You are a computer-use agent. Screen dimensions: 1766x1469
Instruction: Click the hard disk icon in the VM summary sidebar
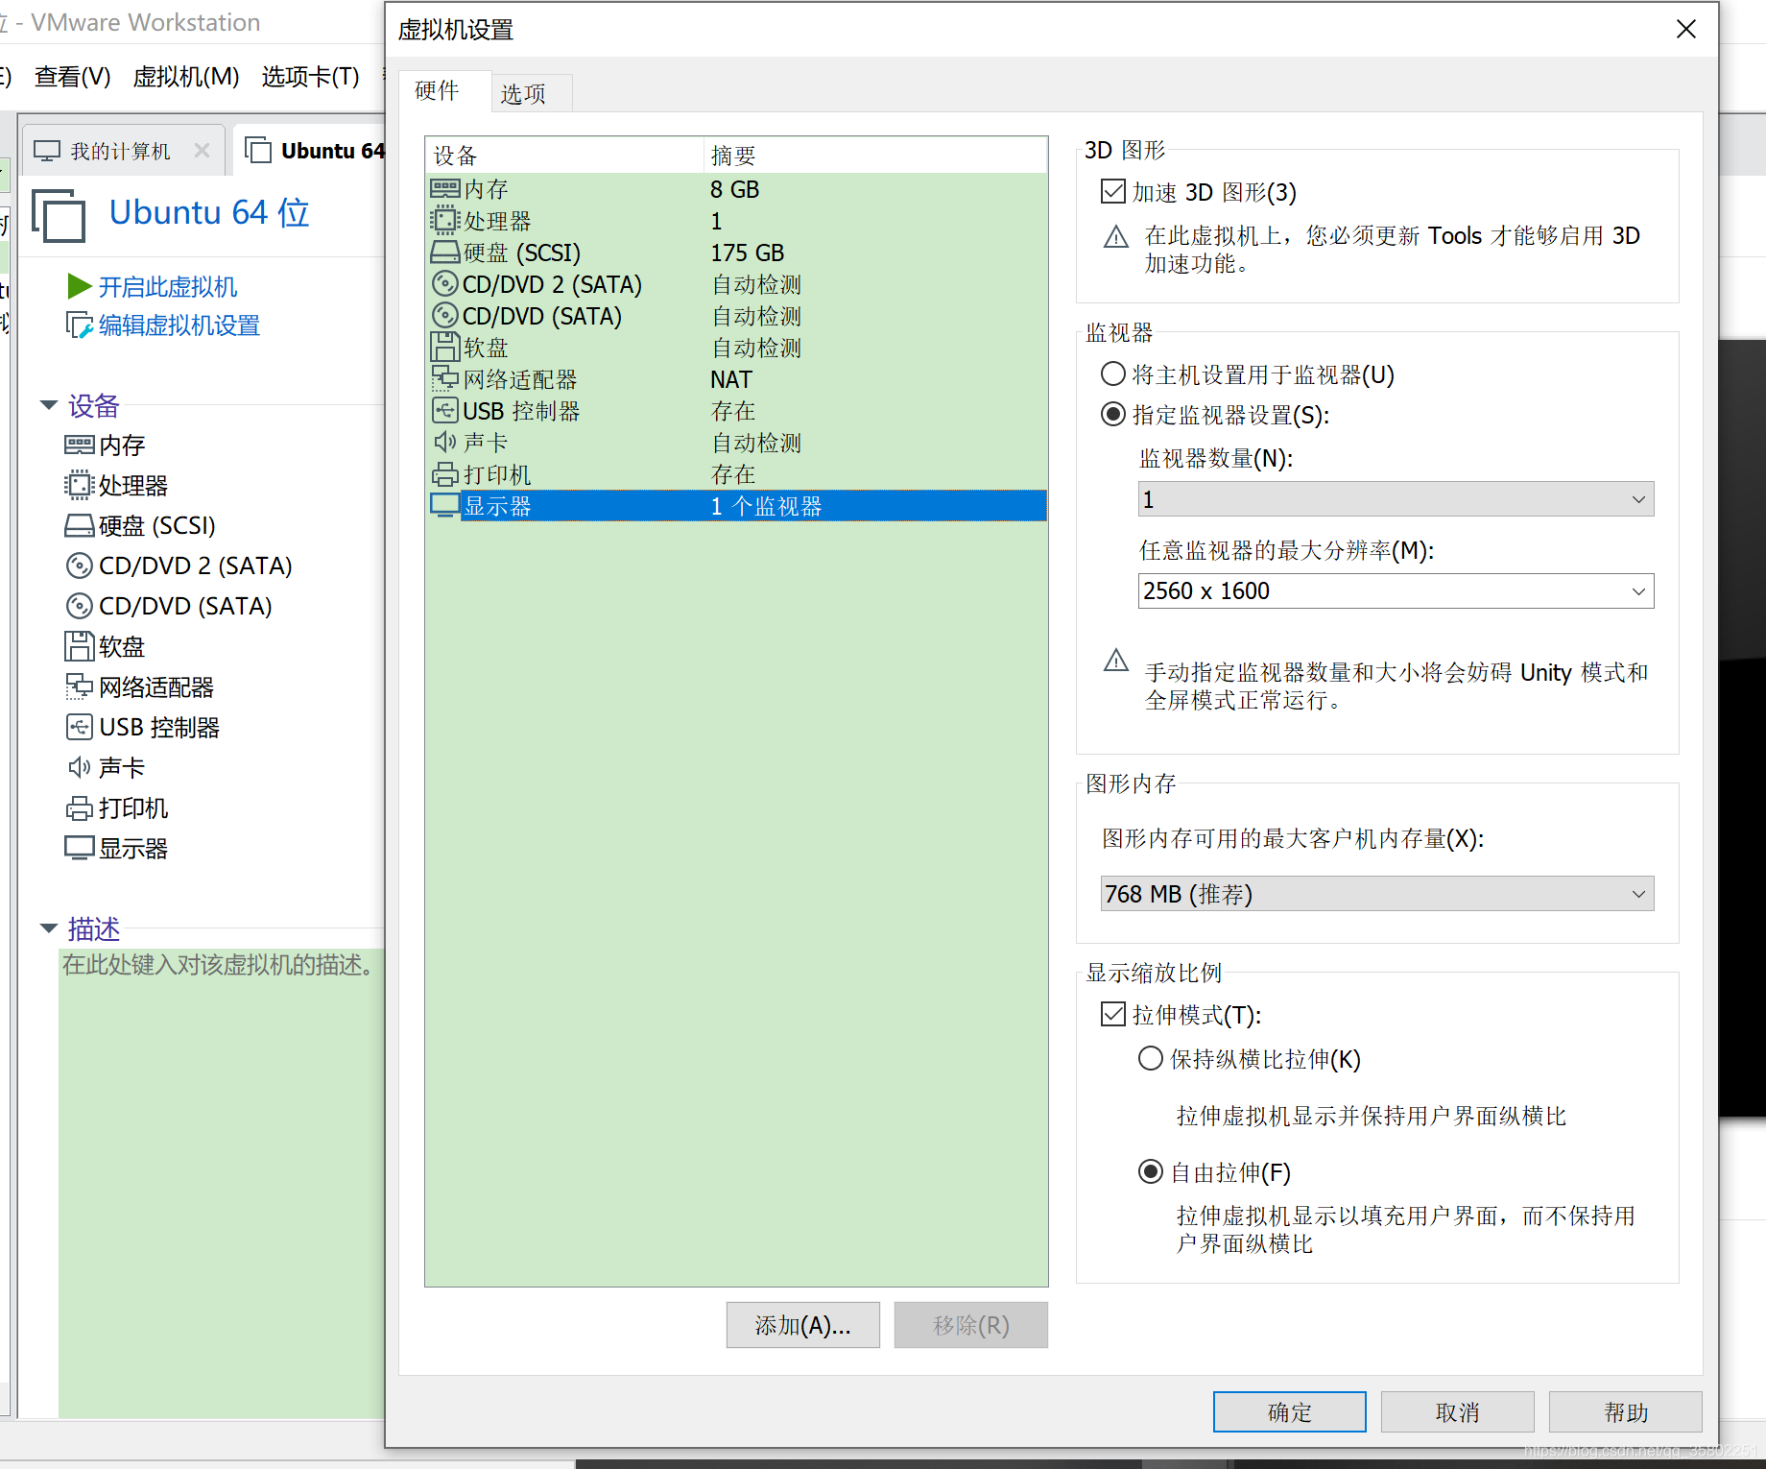point(79,526)
